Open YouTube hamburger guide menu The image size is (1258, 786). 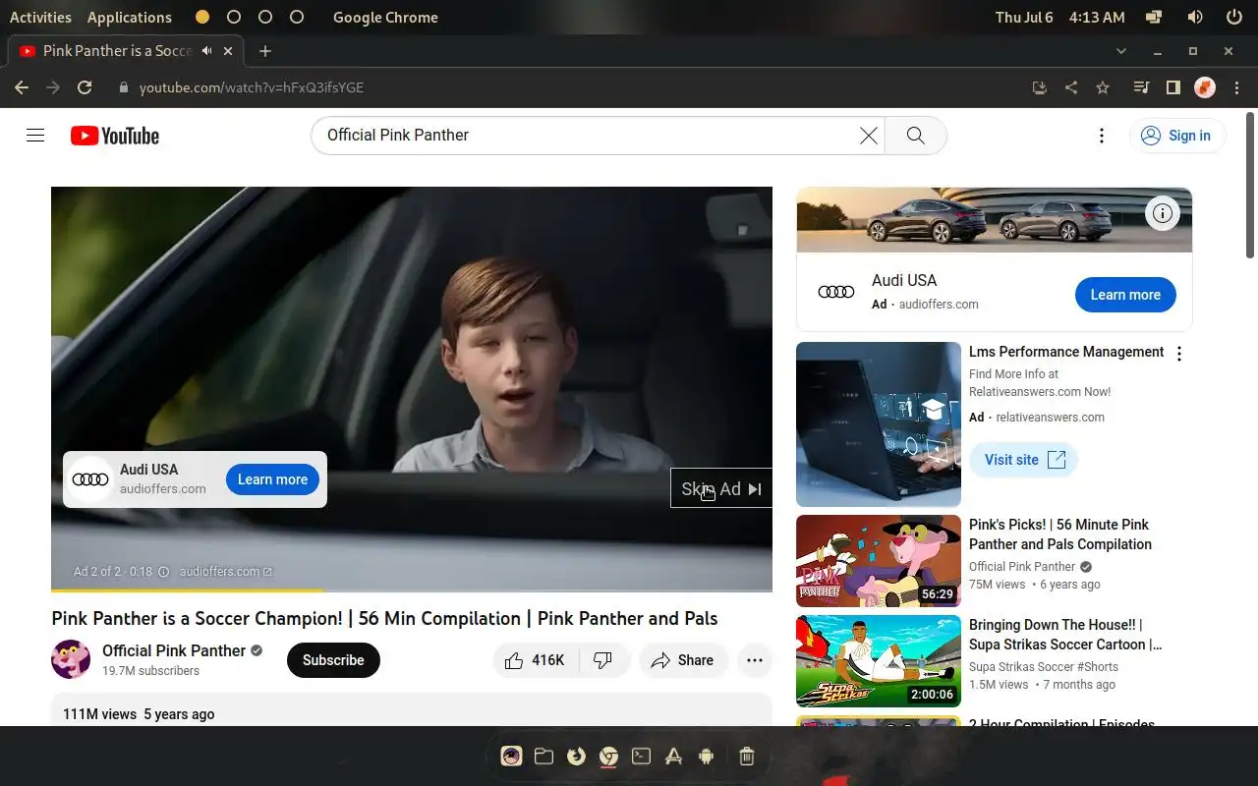(35, 136)
